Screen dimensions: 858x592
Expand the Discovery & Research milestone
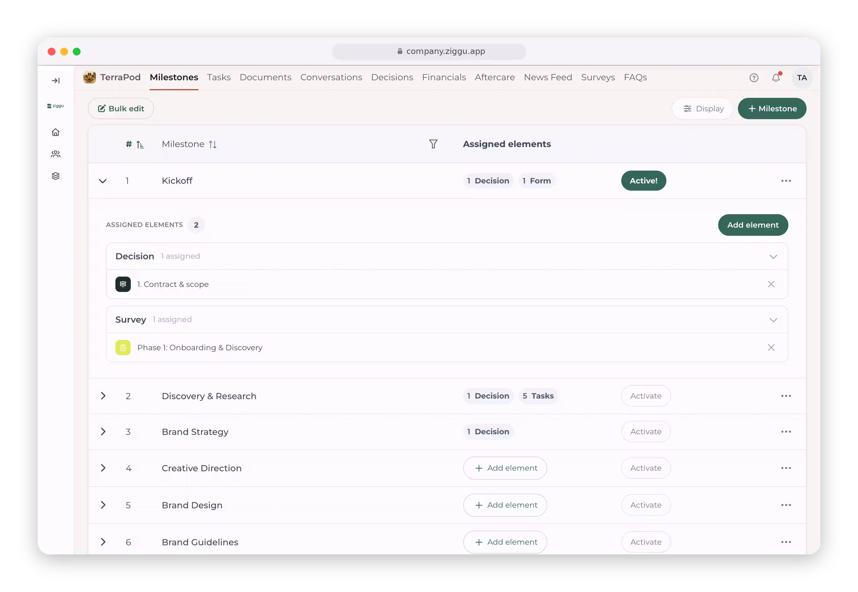coord(103,396)
